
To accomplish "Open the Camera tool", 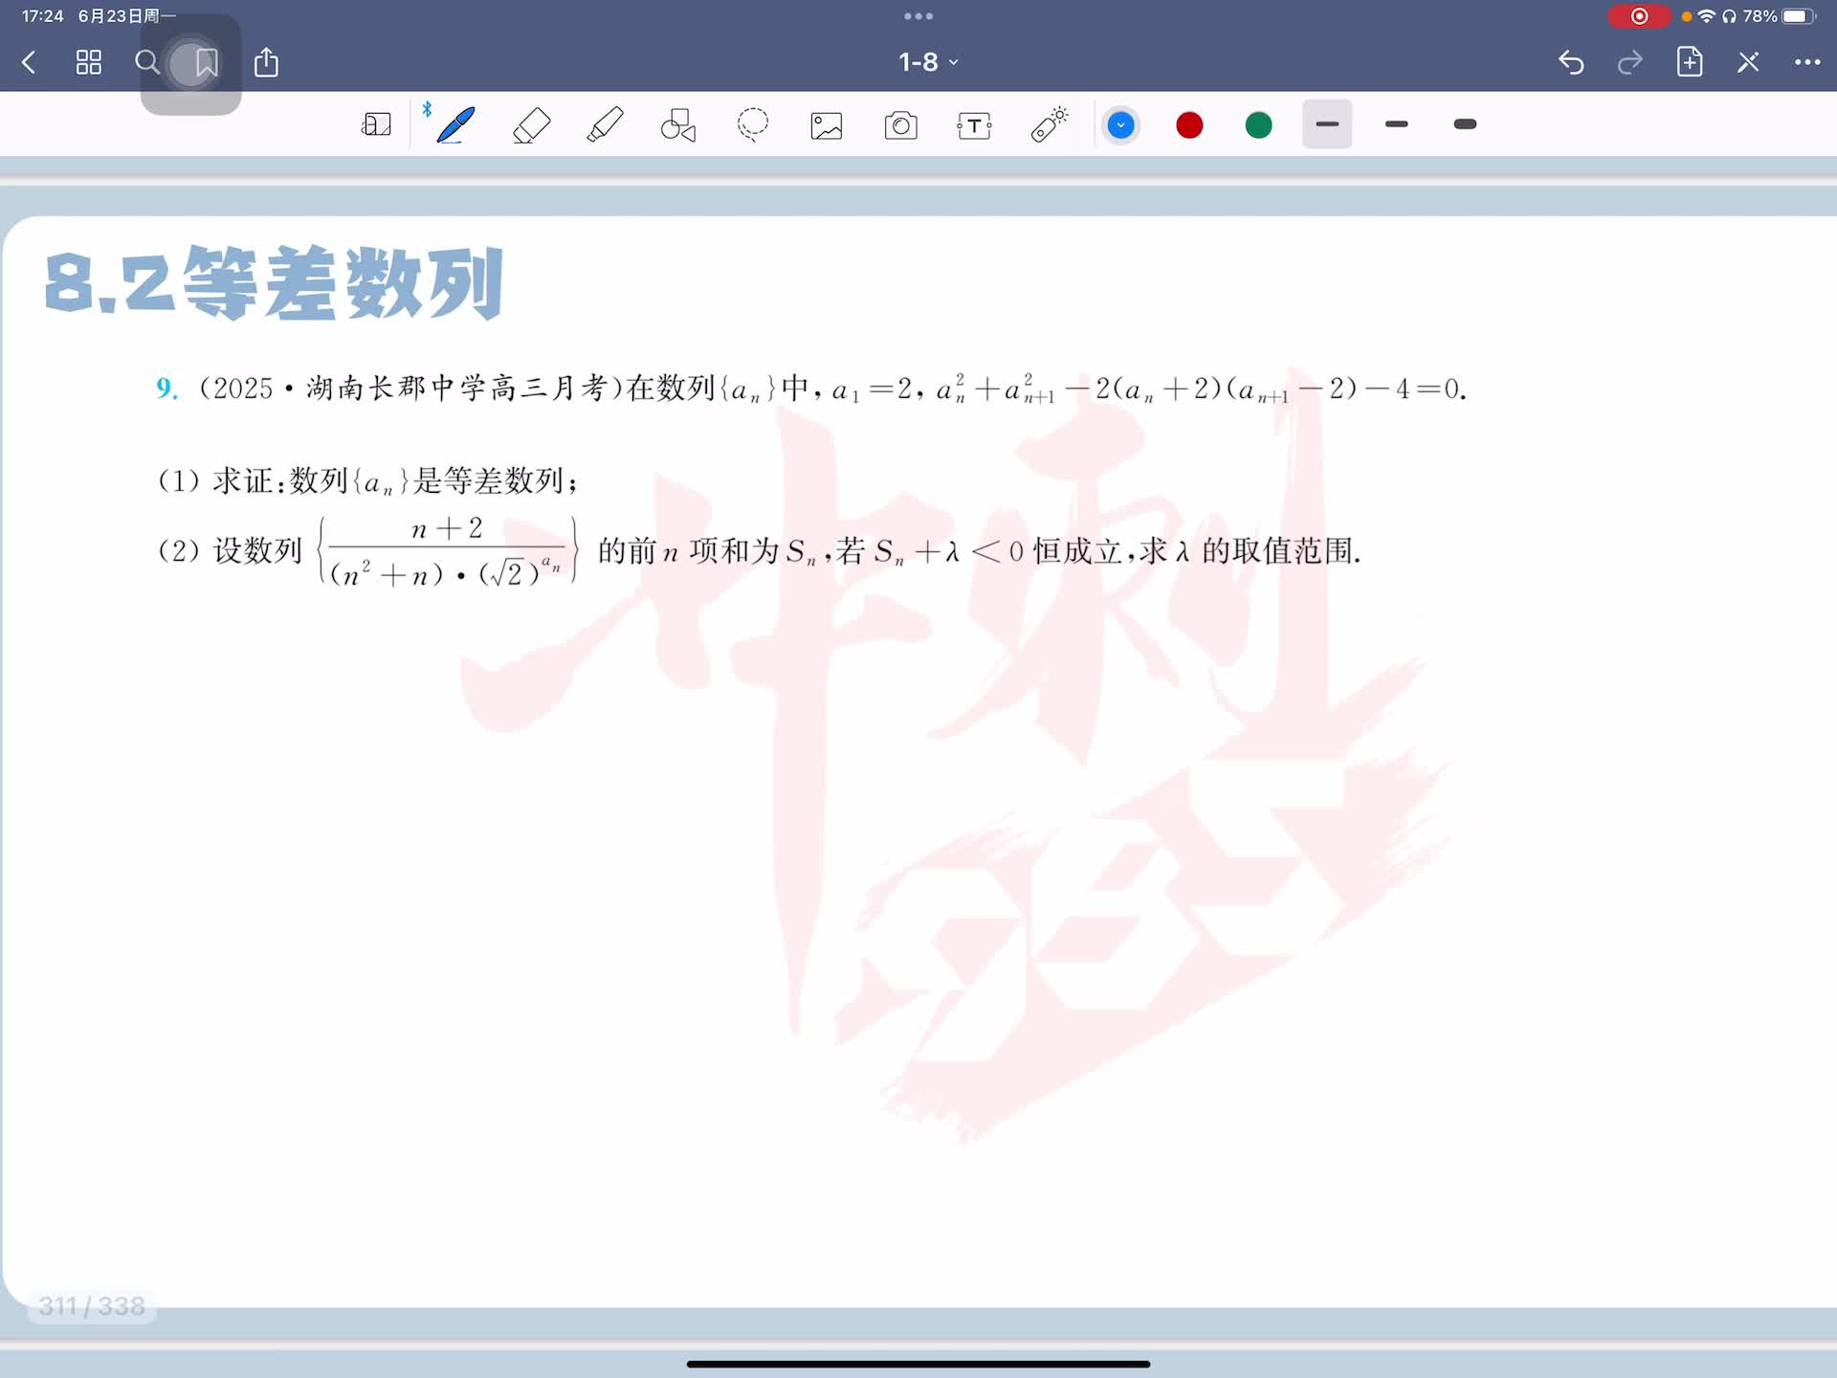I will pos(900,125).
